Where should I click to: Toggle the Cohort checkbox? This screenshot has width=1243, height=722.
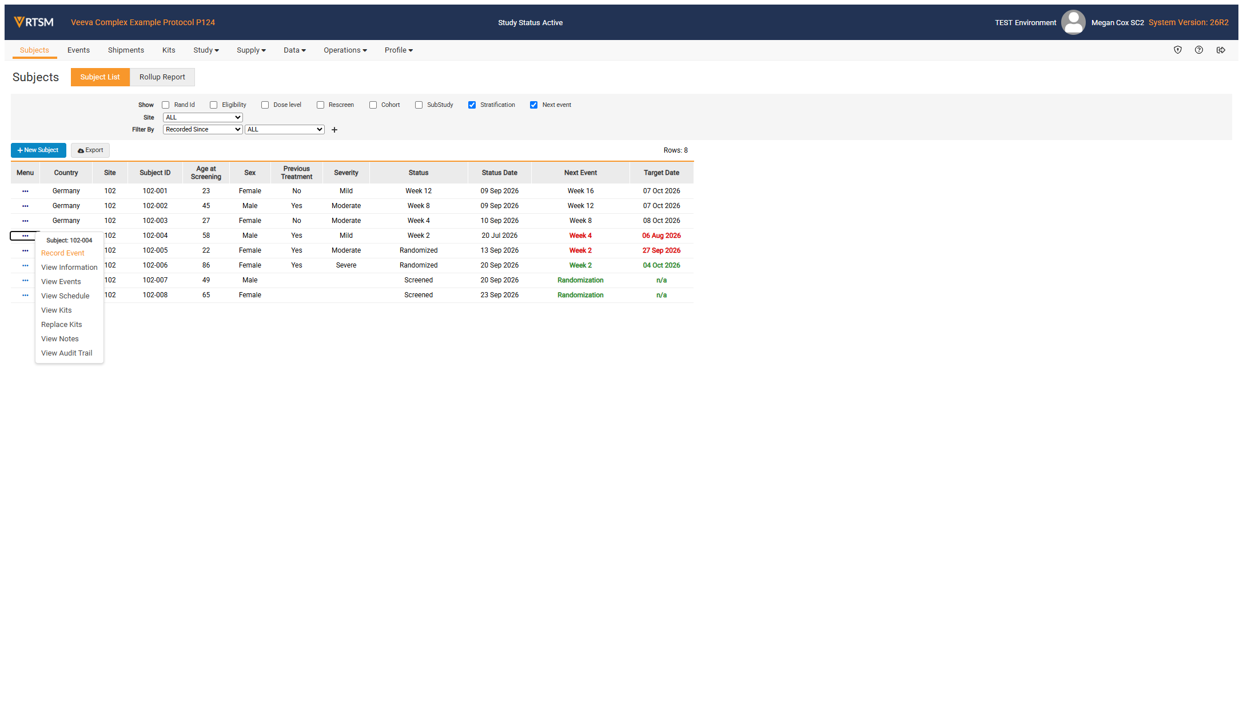pyautogui.click(x=373, y=105)
